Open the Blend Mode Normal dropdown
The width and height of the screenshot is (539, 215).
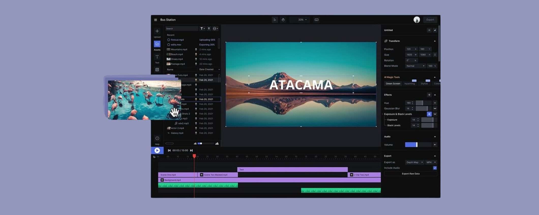tap(415, 66)
